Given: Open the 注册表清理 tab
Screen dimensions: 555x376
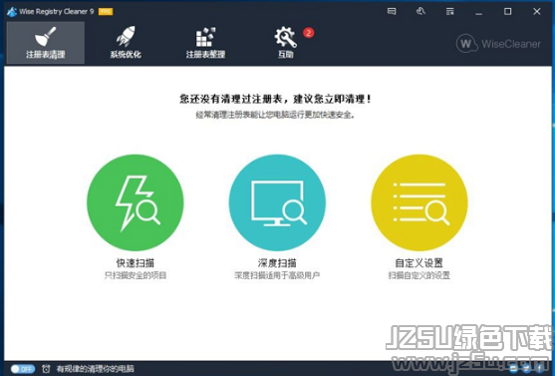Looking at the screenshot, I should point(45,43).
